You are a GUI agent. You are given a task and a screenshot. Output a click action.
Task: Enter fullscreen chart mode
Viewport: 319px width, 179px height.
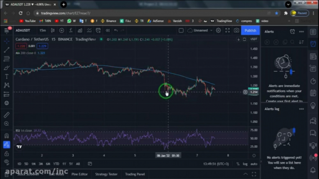click(228, 30)
